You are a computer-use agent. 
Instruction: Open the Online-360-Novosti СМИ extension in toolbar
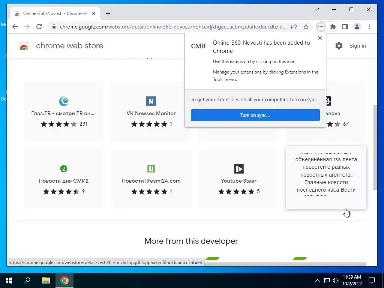point(321,27)
